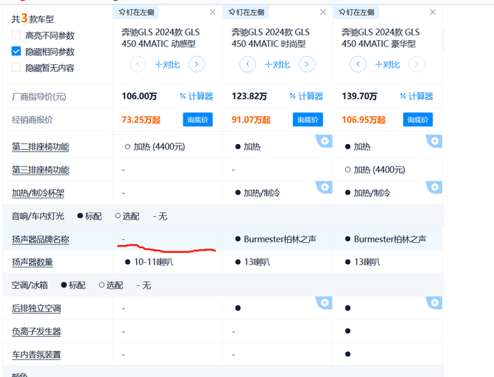The height and width of the screenshot is (377, 494).
Task: Play video for 豪华型 加热/制冷杯架
Action: [x=435, y=187]
